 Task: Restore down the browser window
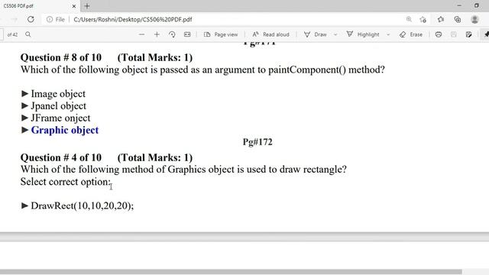[x=476, y=5]
